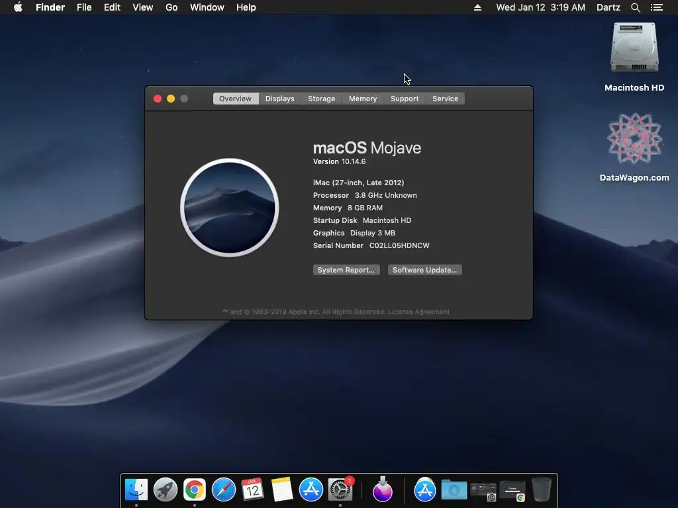Screen dimensions: 678x508
Task: Select the Overview tab
Action: [x=236, y=99]
